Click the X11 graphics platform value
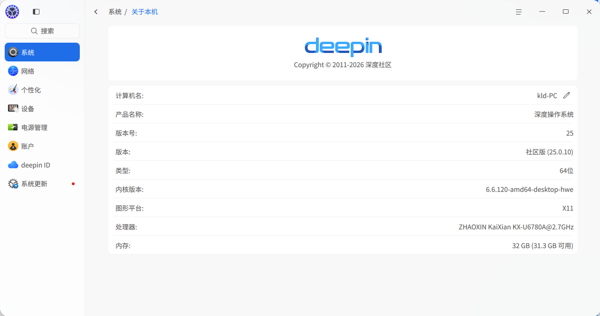Image resolution: width=600 pixels, height=316 pixels. click(x=568, y=208)
